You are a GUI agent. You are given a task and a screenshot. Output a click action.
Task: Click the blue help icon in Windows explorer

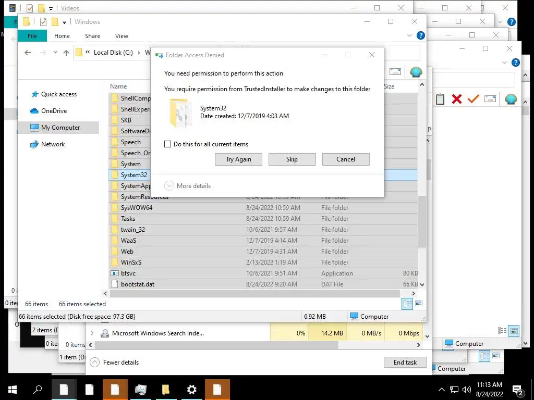pos(421,35)
